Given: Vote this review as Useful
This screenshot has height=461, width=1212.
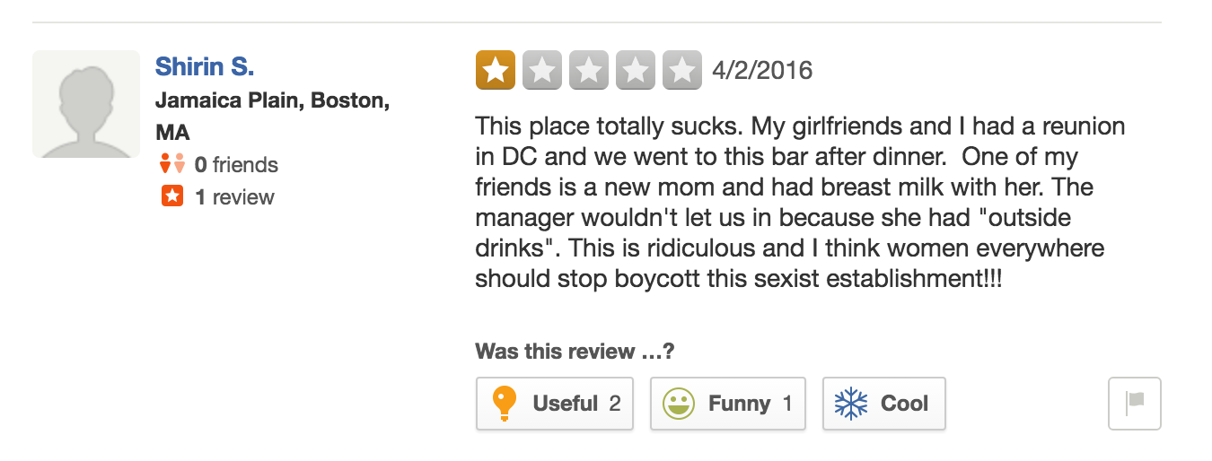Looking at the screenshot, I should tap(555, 404).
